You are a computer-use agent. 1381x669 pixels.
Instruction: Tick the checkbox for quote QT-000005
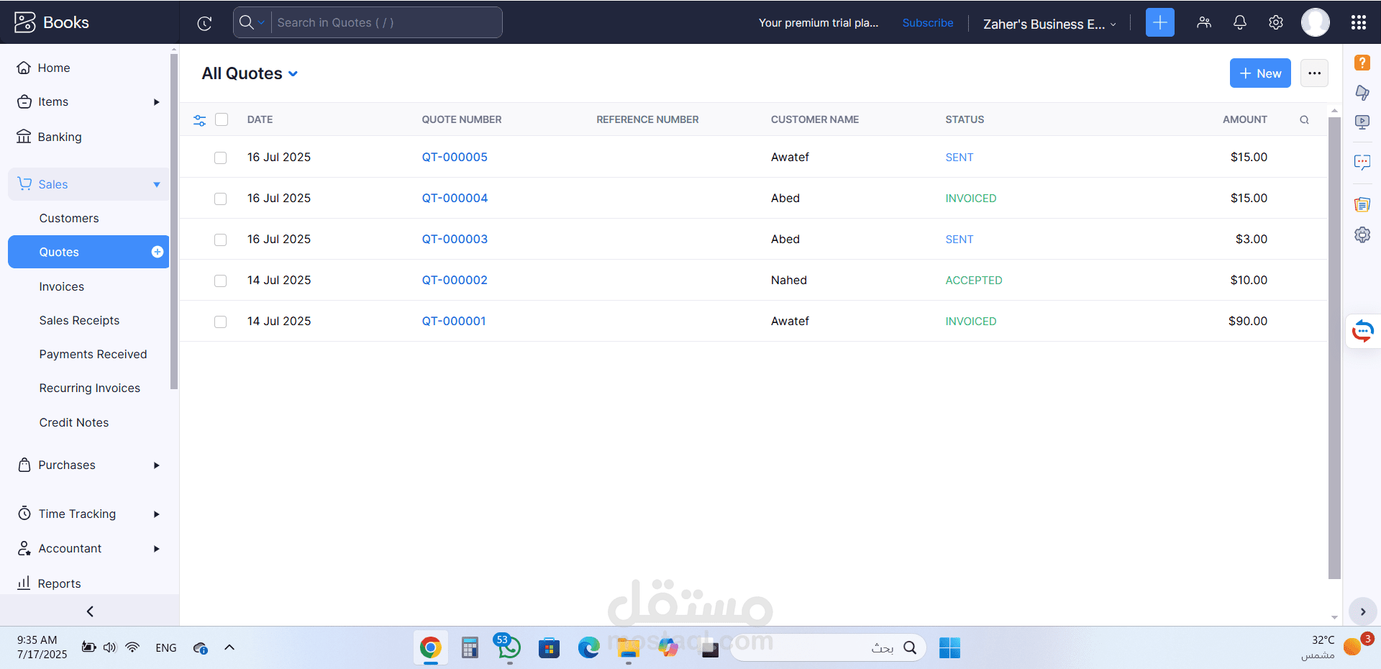pyautogui.click(x=221, y=158)
